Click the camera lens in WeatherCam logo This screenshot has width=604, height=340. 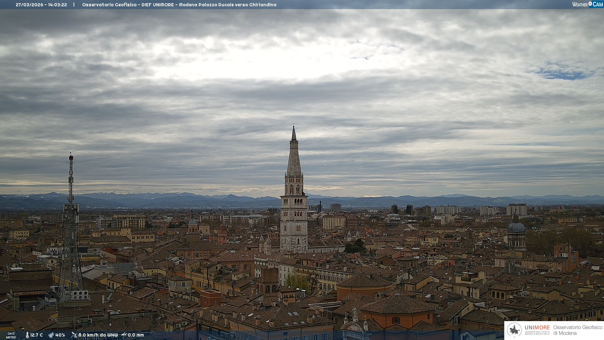(x=590, y=4)
